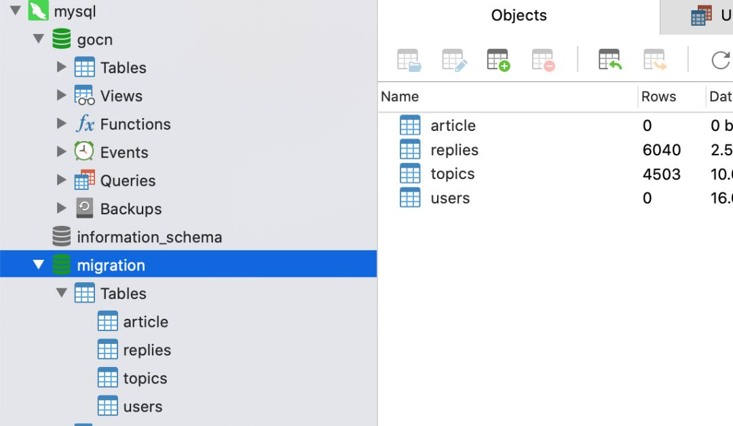Select Backups in the gocn tree

pos(130,209)
